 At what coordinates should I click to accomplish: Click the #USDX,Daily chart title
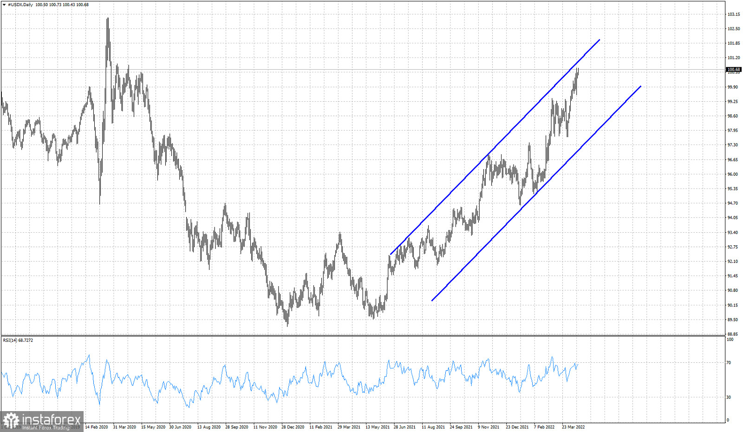tap(20, 5)
